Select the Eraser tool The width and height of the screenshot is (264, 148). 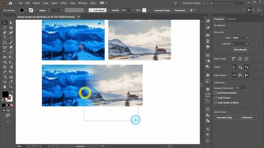click(x=11, y=47)
